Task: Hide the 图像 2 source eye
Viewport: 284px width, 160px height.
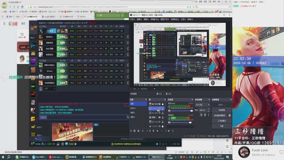Action: (159, 117)
